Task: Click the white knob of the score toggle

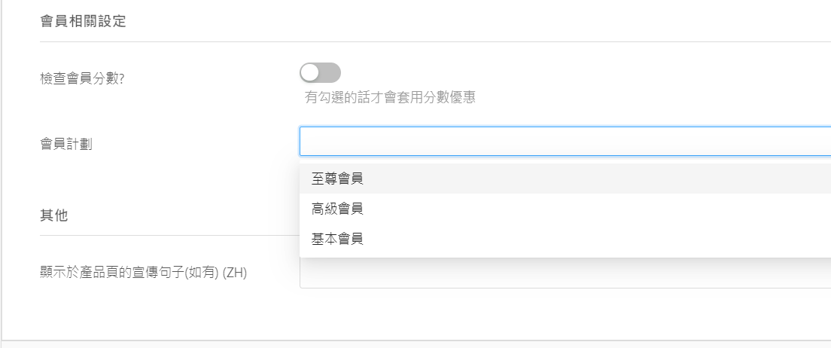Action: click(310, 73)
